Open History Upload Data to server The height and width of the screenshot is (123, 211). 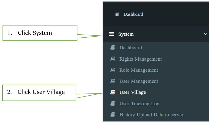(151, 115)
